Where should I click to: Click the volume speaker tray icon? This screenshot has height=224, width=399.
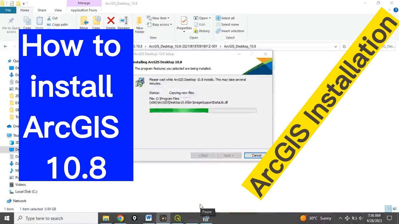click(x=361, y=218)
